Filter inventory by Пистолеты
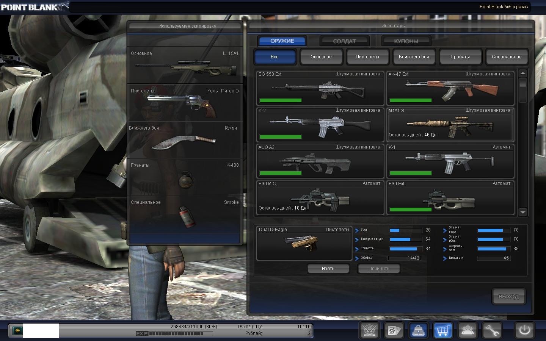The height and width of the screenshot is (341, 546). [367, 57]
